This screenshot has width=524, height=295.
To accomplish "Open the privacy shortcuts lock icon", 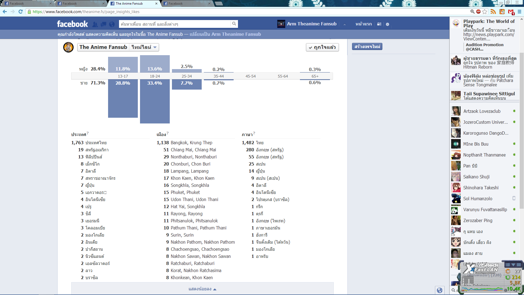I will (379, 24).
